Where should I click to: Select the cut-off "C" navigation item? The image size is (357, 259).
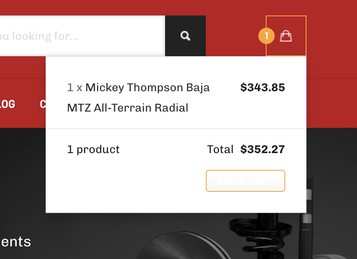43,104
